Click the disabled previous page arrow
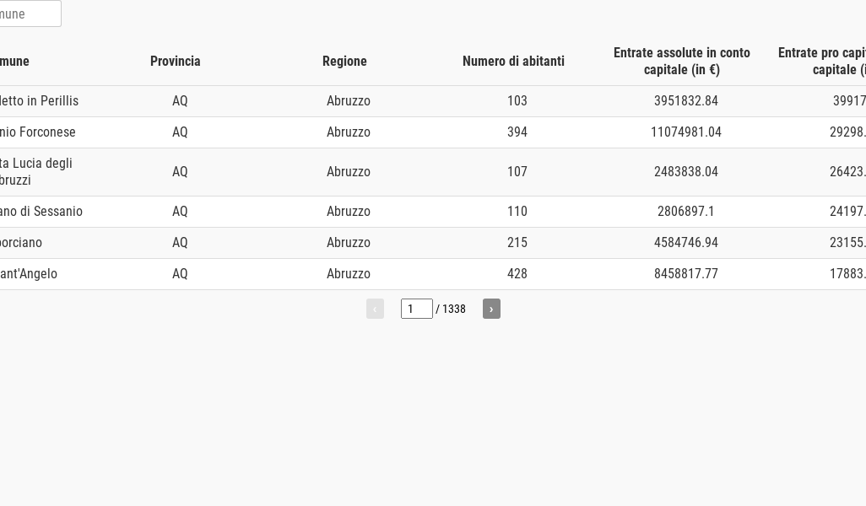Viewport: 866px width, 506px height. point(375,309)
